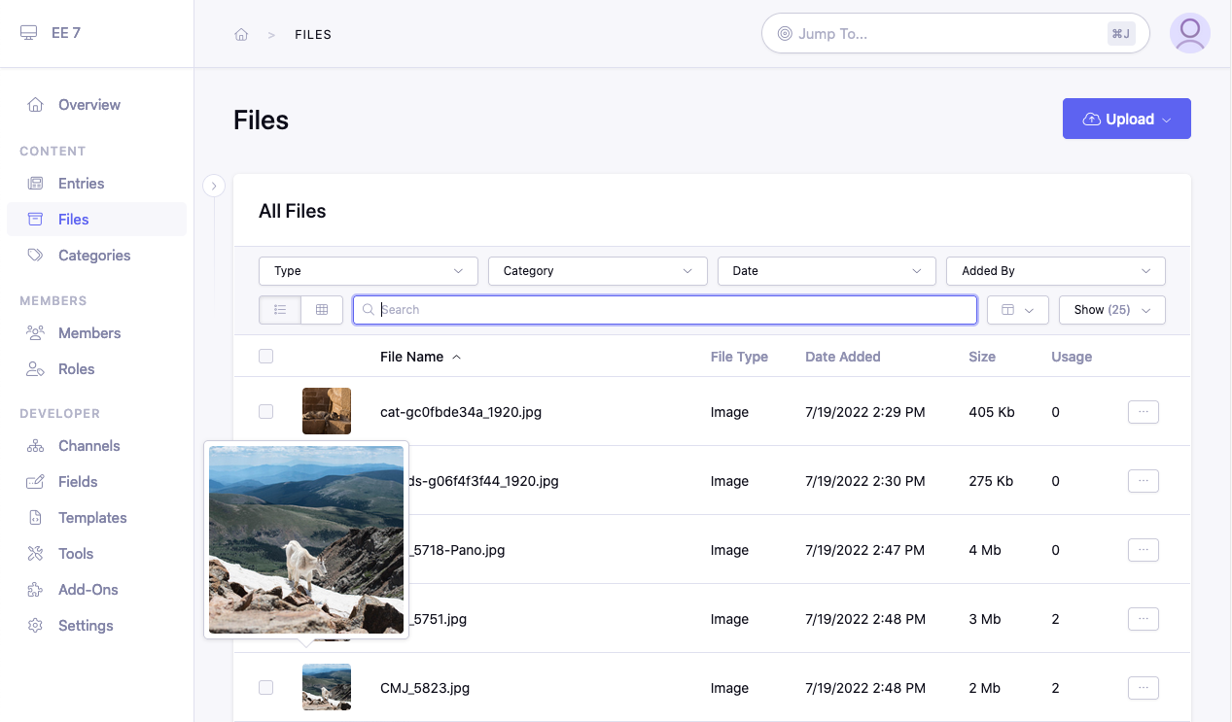Open Members in sidebar

pyautogui.click(x=89, y=333)
